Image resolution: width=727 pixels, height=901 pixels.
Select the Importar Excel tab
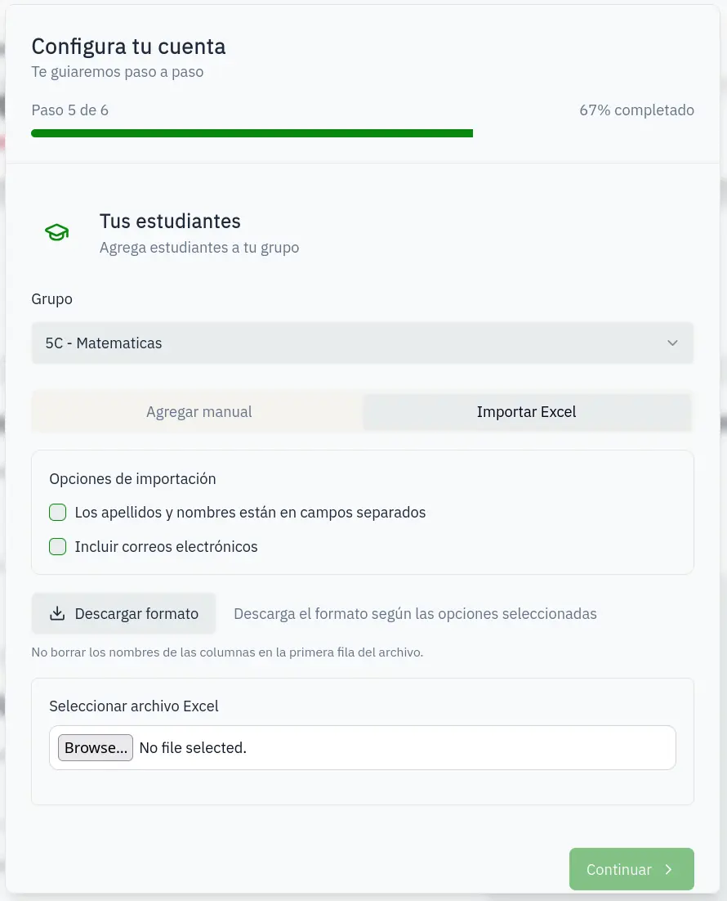click(526, 412)
